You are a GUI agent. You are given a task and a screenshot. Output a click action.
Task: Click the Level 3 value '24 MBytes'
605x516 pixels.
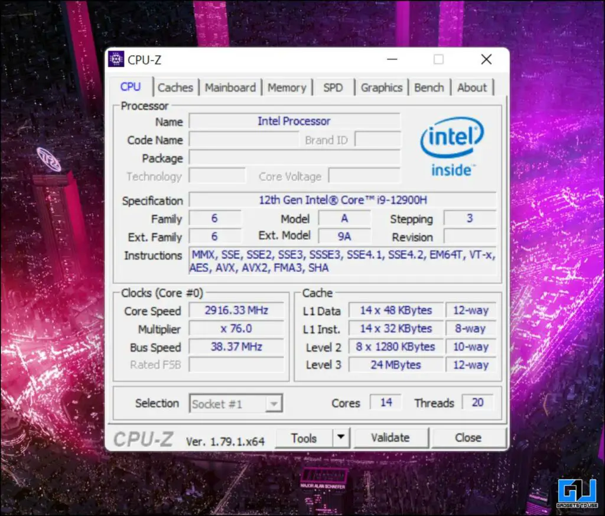(396, 365)
